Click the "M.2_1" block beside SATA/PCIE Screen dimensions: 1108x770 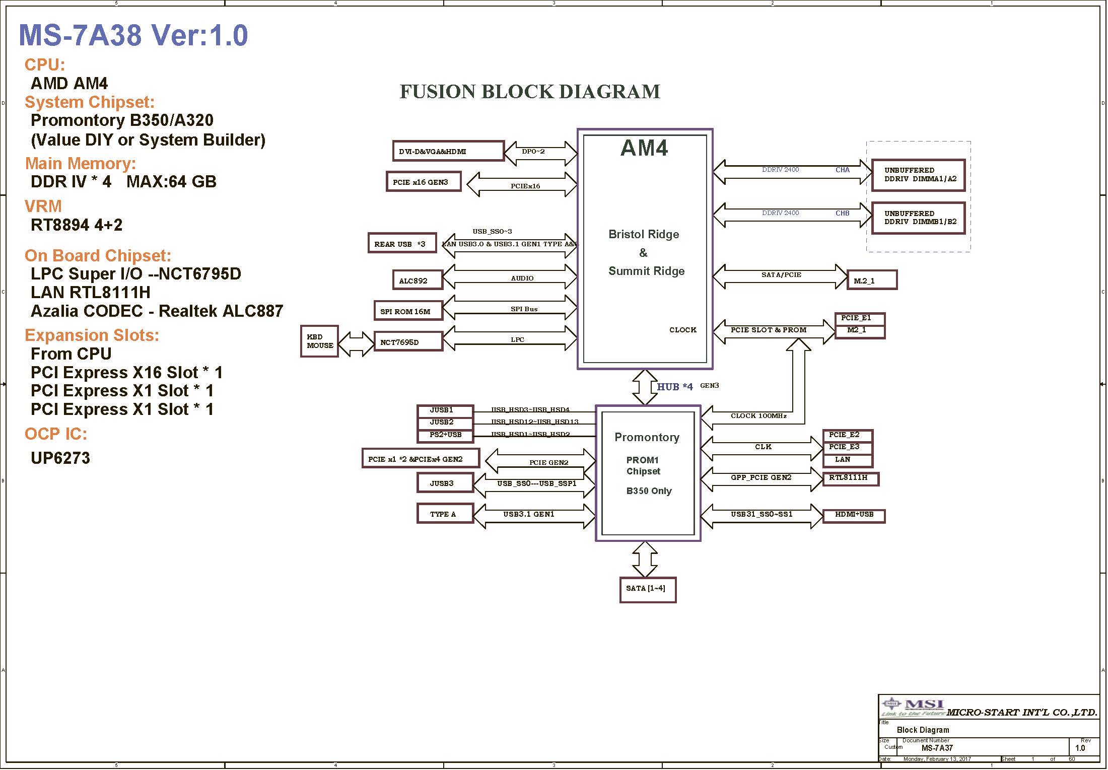(872, 280)
